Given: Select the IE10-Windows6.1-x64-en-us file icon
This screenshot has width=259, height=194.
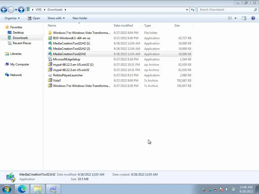Looking at the screenshot, I should coord(50,38).
